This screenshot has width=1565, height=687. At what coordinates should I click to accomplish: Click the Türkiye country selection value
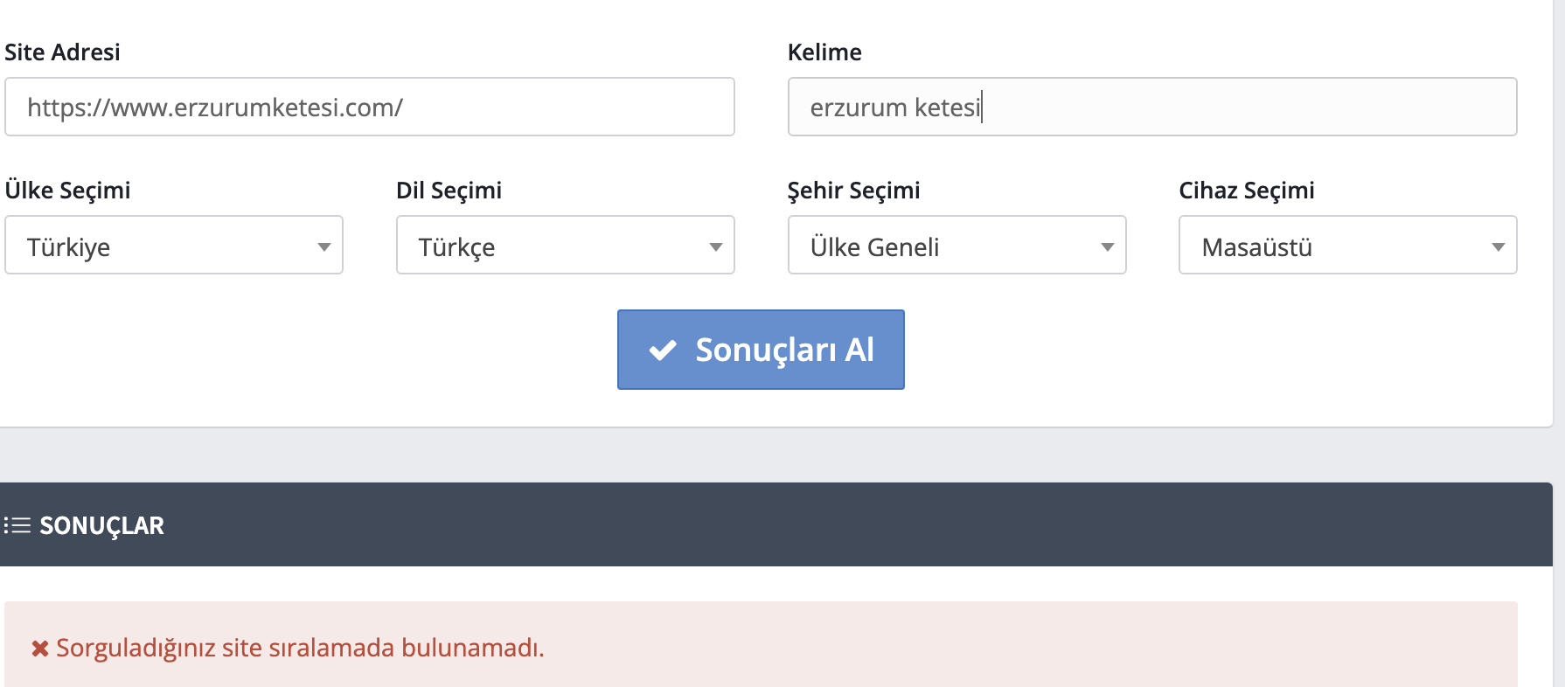(x=69, y=247)
